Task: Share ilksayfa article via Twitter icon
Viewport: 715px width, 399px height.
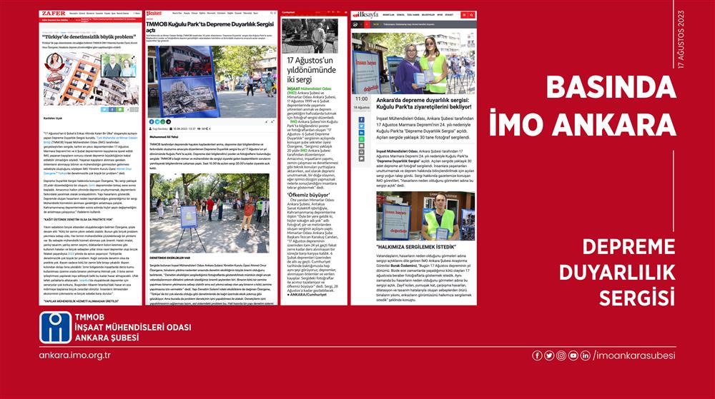Action: (361, 126)
